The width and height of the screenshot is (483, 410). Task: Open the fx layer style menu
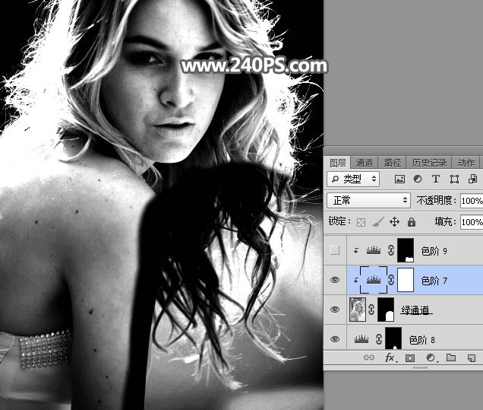click(390, 358)
